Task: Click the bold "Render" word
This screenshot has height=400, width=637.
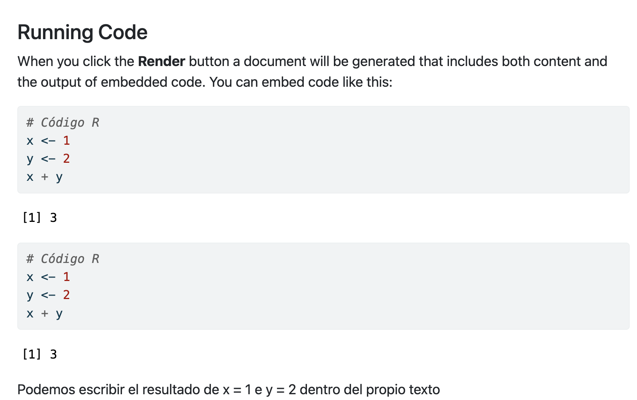Action: pos(162,61)
